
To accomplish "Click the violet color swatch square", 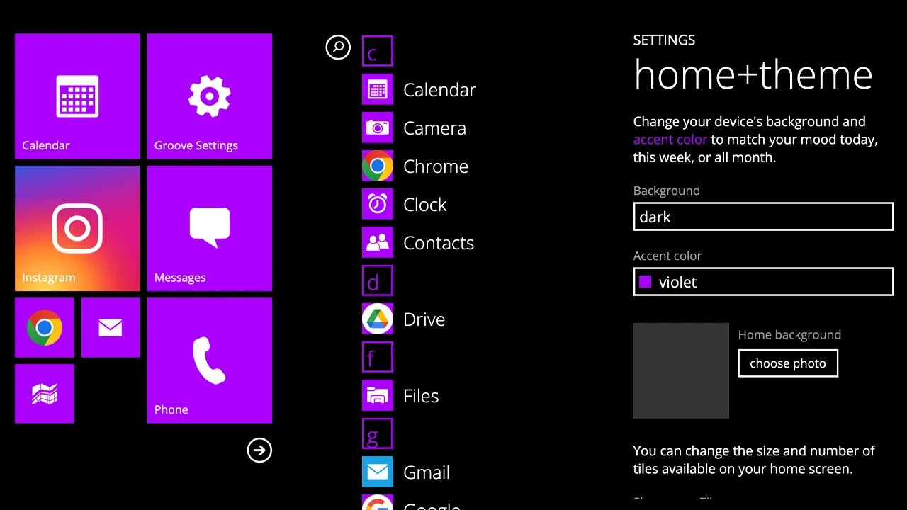I will [x=645, y=282].
